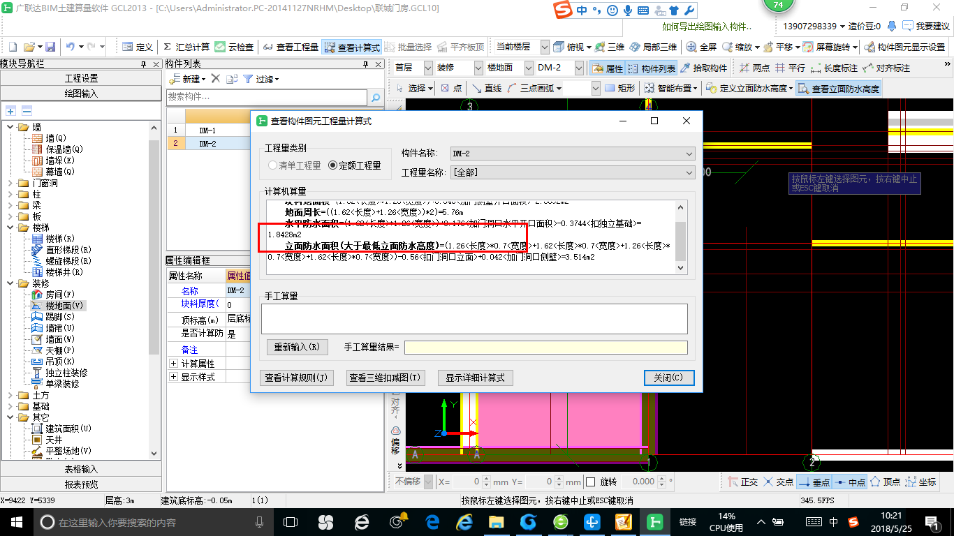Image resolution: width=954 pixels, height=536 pixels.
Task: Click the 关闭(C) button
Action: (668, 378)
